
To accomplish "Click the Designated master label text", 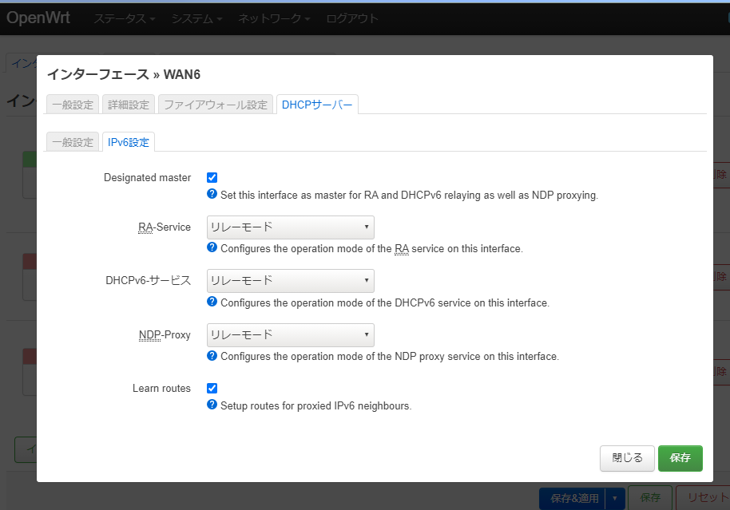I will coord(147,178).
